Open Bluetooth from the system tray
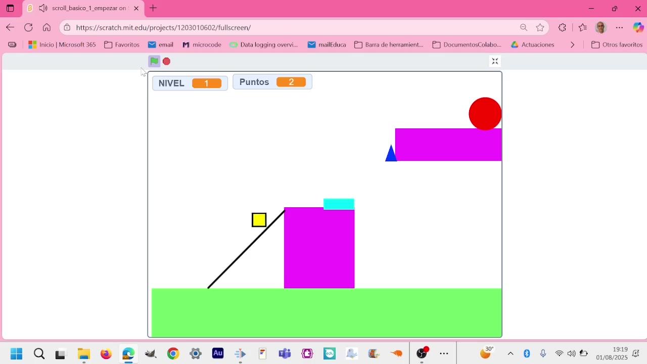Viewport: 647px width, 364px height. tap(527, 353)
